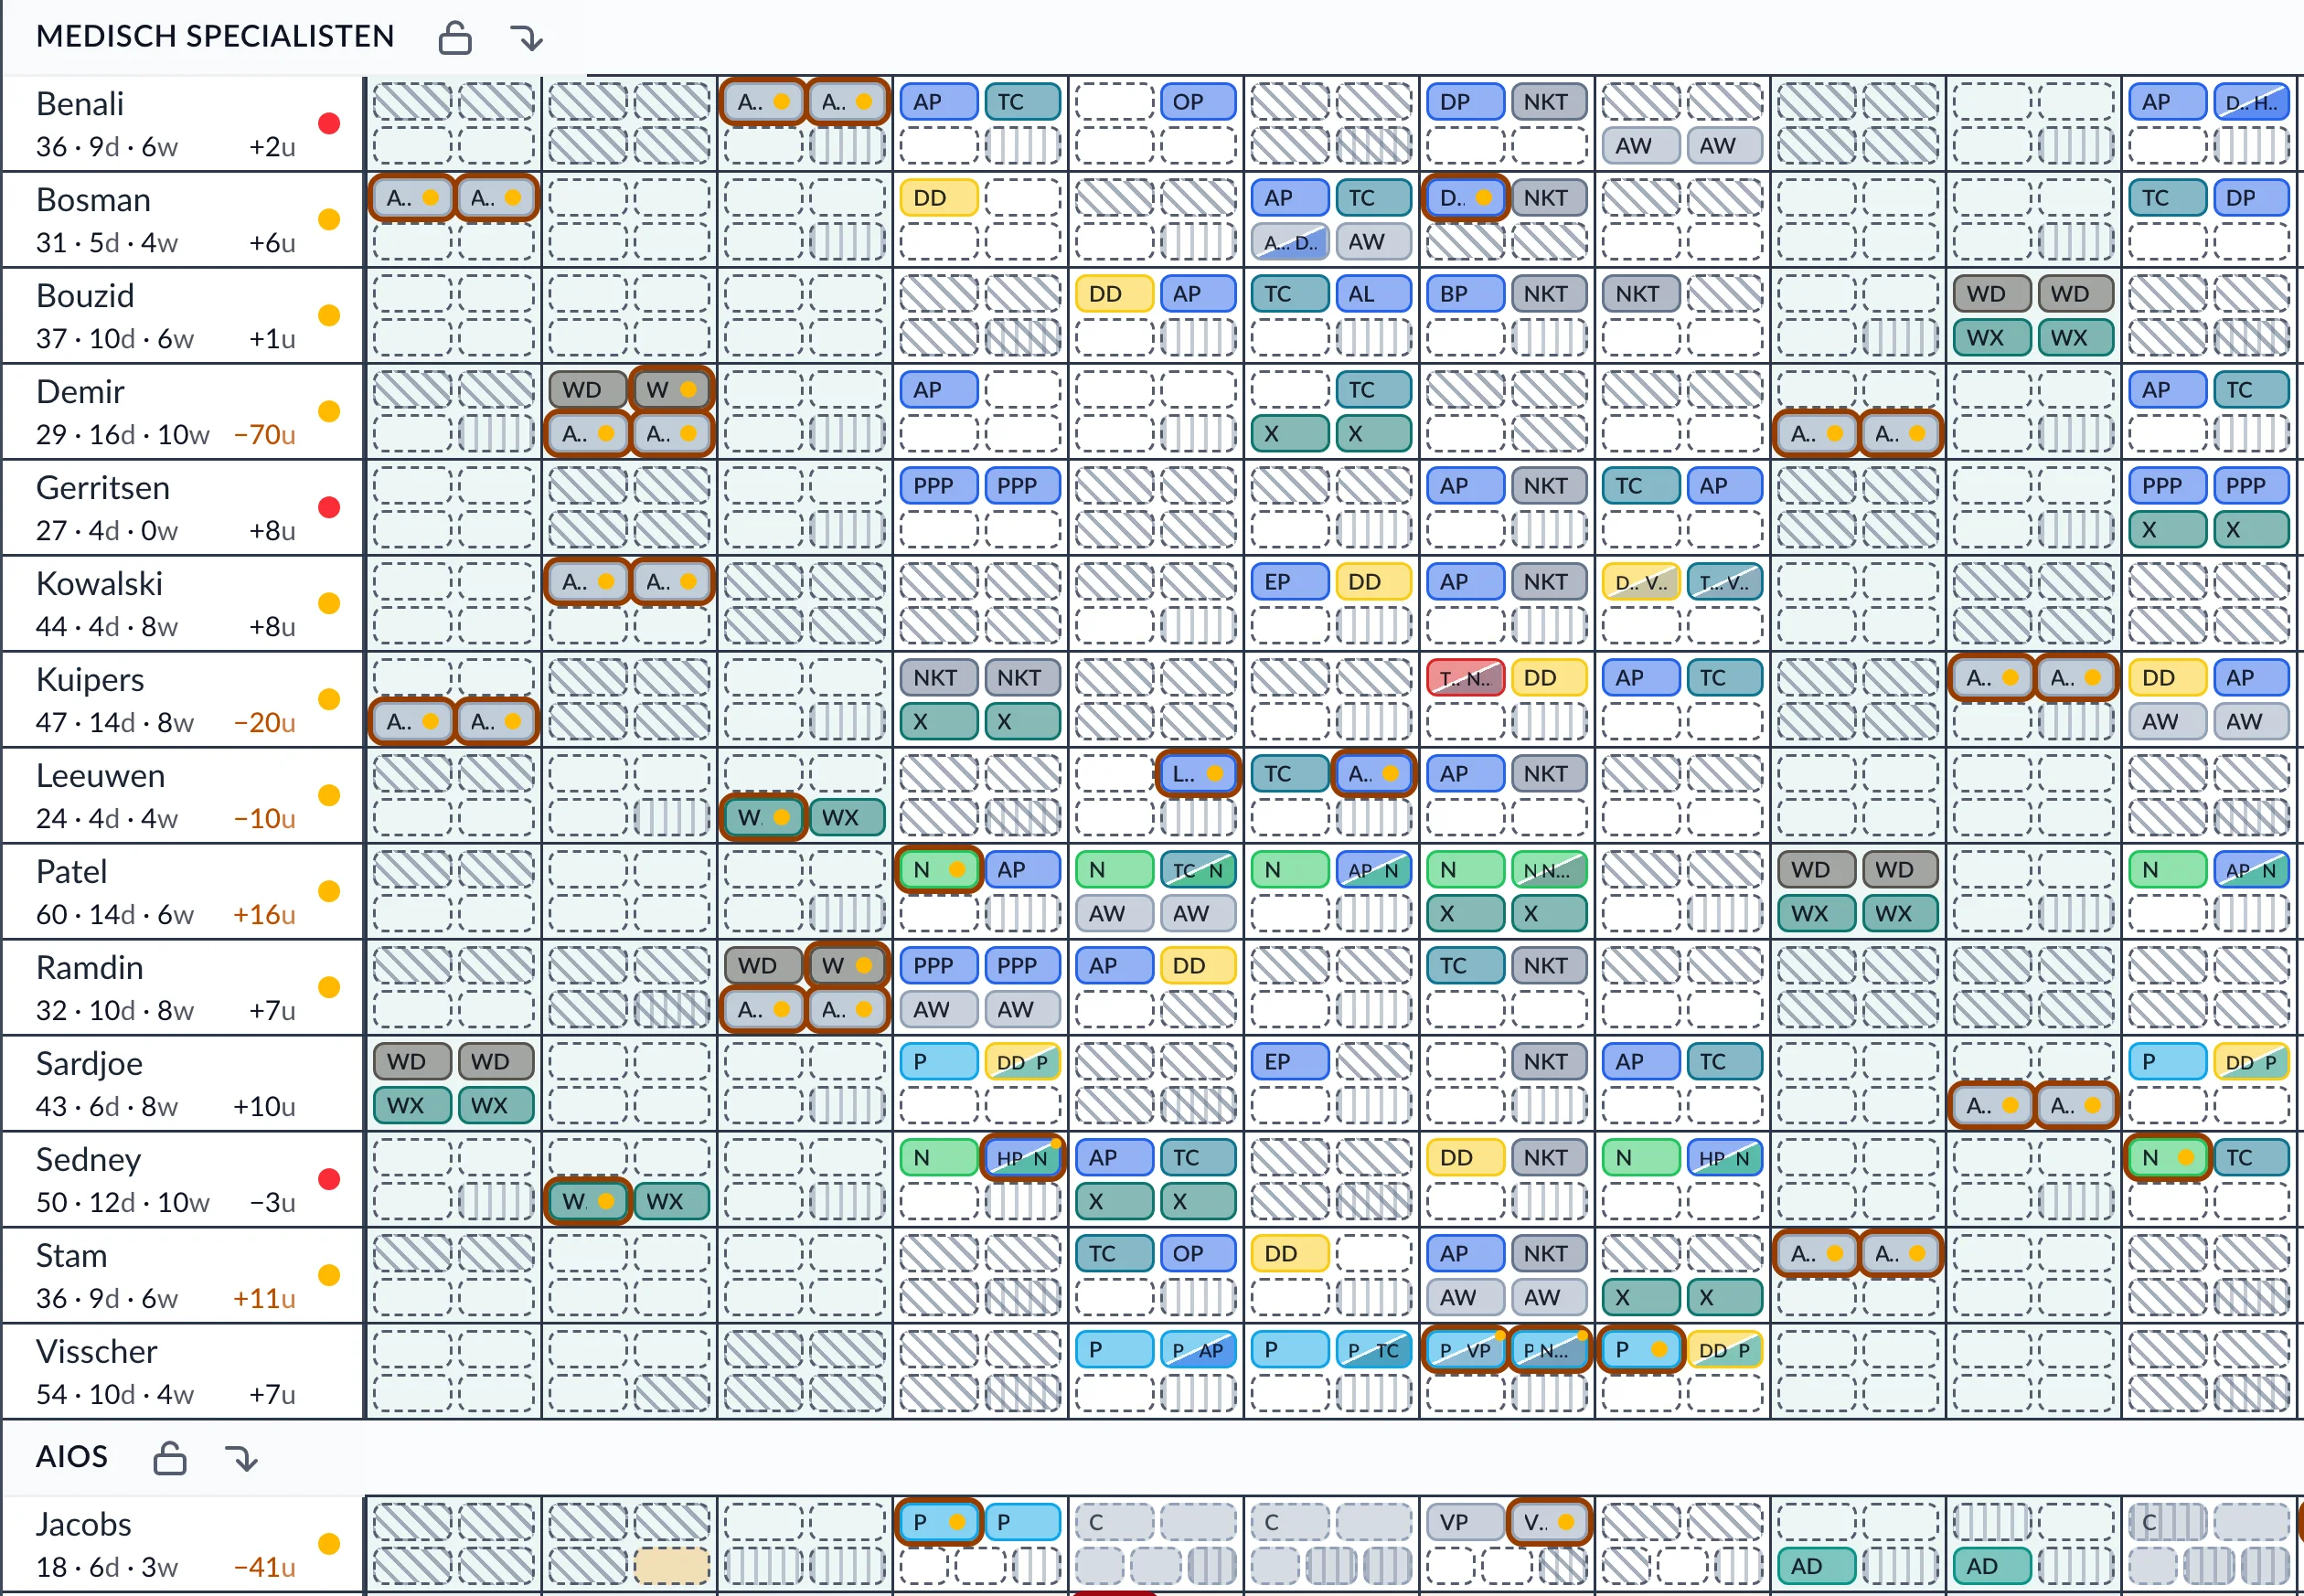Click the orange status dot for Bosman
The image size is (2304, 1596).
[329, 220]
